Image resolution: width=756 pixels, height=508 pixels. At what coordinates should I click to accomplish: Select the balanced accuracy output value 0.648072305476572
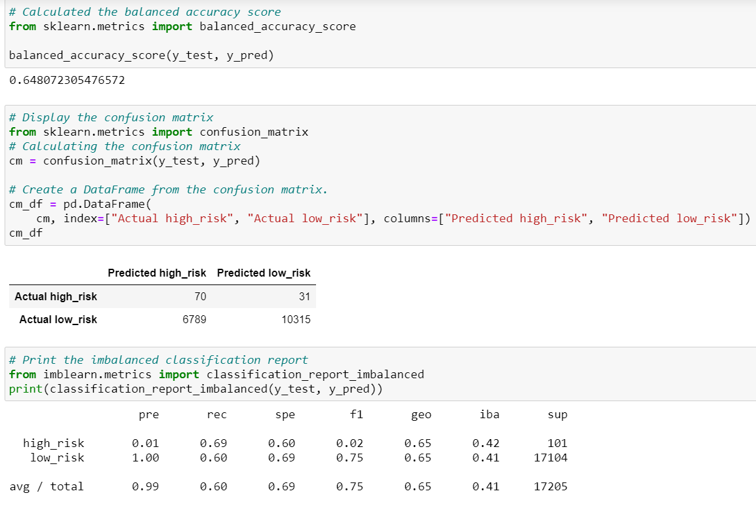click(59, 80)
